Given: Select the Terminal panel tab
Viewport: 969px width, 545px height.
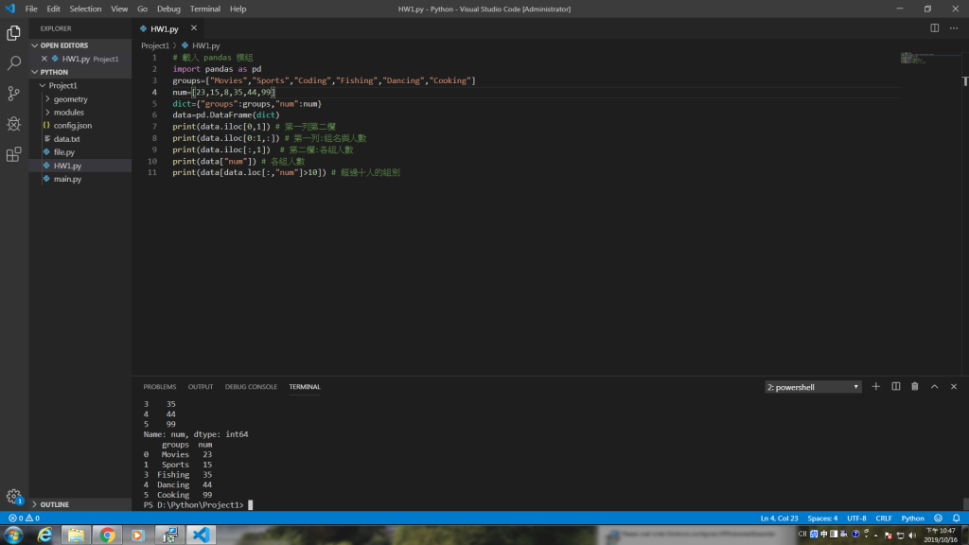Looking at the screenshot, I should point(305,387).
